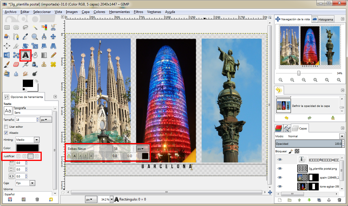Select the Fuzzy Select tool
The width and height of the screenshot is (348, 206).
pos(34,27)
